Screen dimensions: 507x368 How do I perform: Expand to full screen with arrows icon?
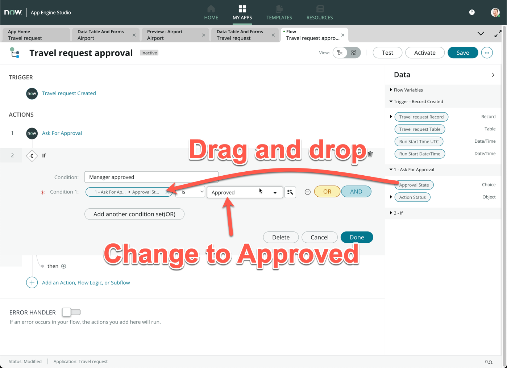pyautogui.click(x=498, y=34)
